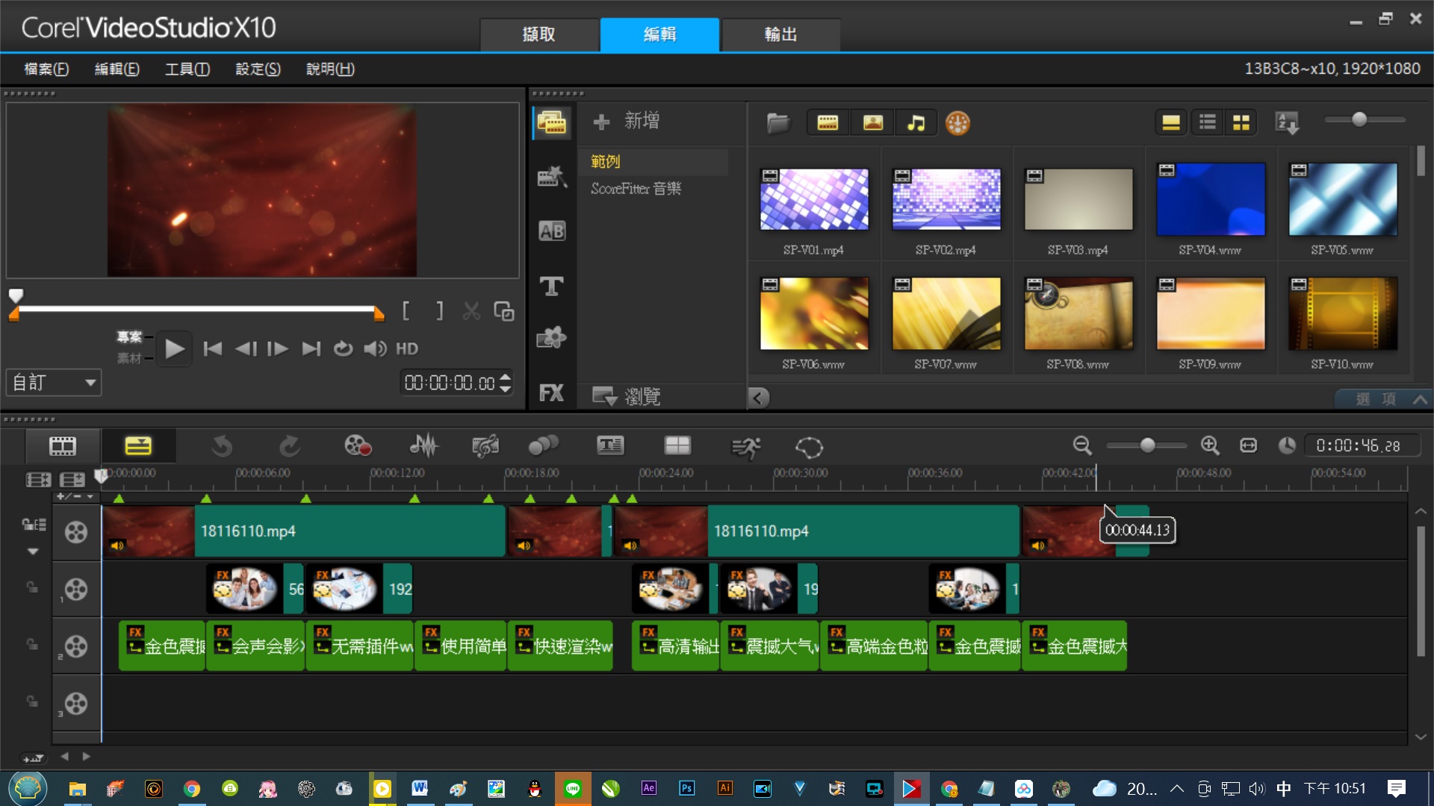Switch library to thumbnail view
This screenshot has width=1434, height=806.
point(1241,122)
